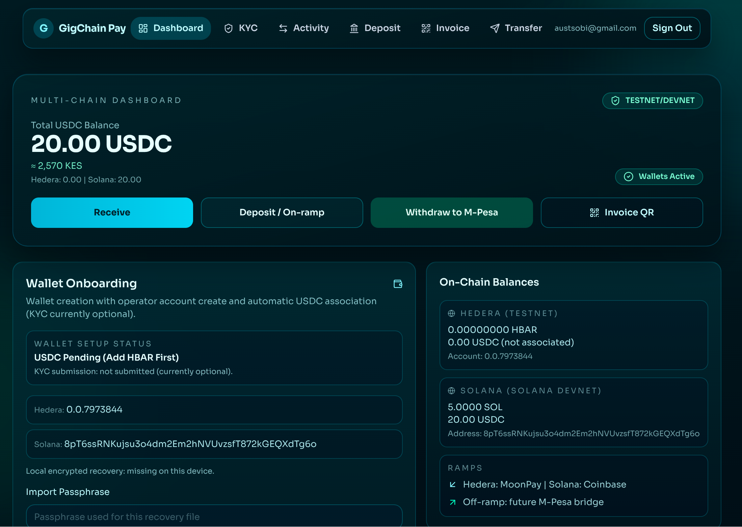
Task: Click the globe icon beside Solana Devnet
Action: tap(451, 391)
